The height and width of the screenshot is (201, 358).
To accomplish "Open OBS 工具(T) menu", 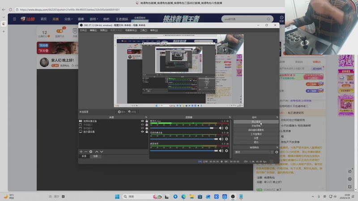I will (144, 30).
